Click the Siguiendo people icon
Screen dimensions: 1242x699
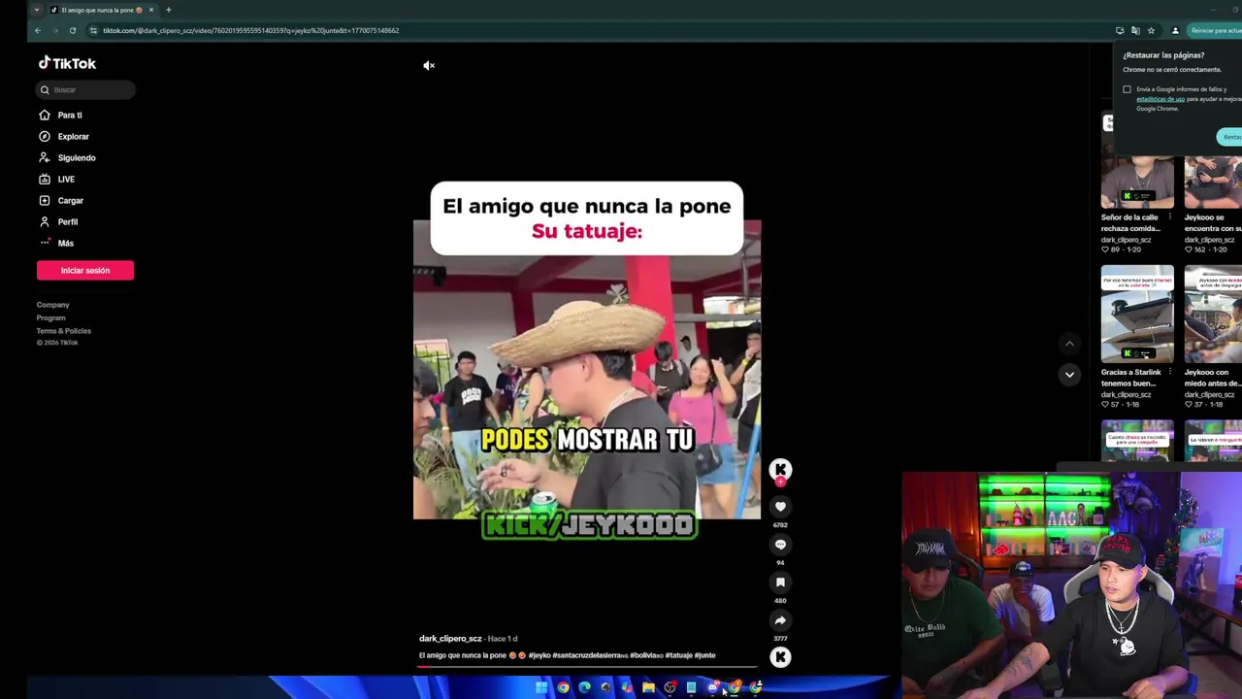[x=45, y=158]
